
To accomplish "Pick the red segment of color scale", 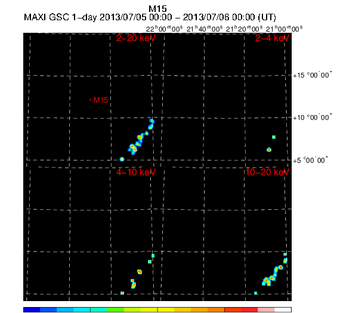I will [x=249, y=309].
